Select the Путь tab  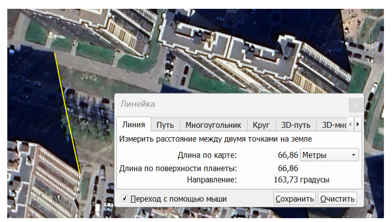[x=165, y=125]
